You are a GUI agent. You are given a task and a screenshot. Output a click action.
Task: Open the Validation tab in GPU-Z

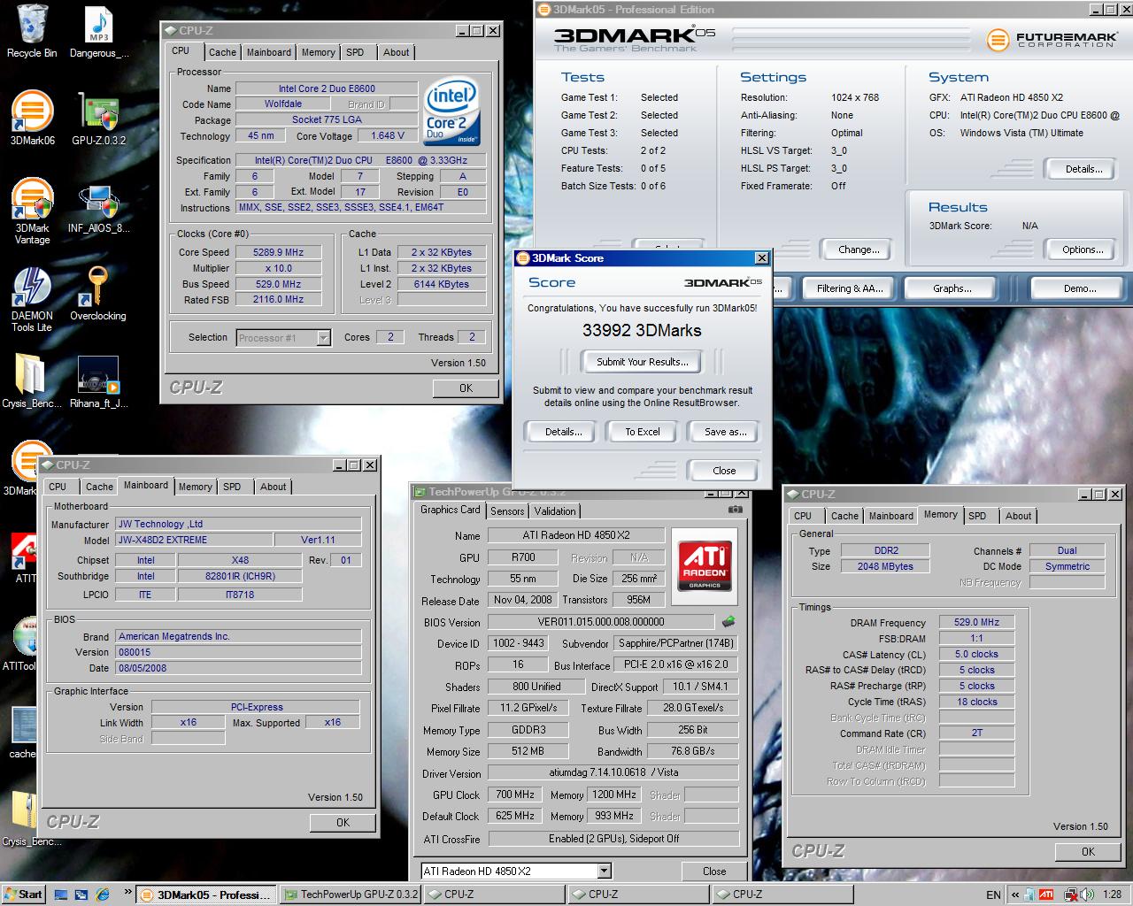click(555, 511)
